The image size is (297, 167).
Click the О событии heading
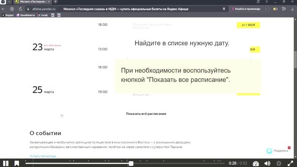click(45, 133)
